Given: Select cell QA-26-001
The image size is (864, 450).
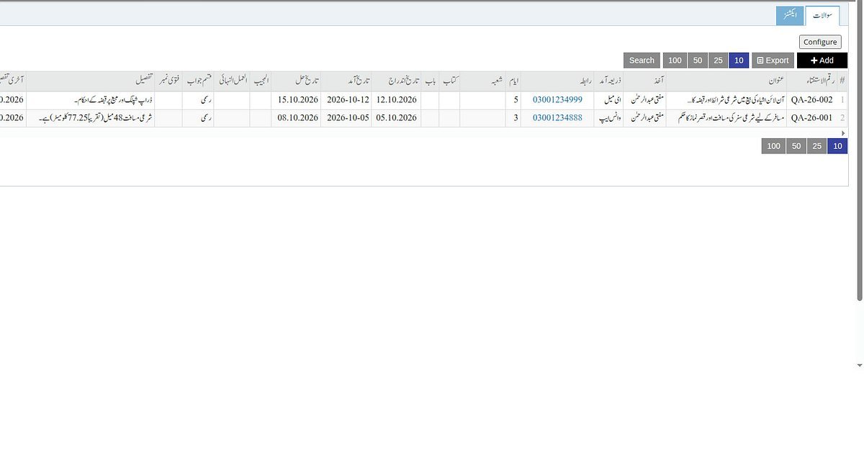Looking at the screenshot, I should 811,117.
